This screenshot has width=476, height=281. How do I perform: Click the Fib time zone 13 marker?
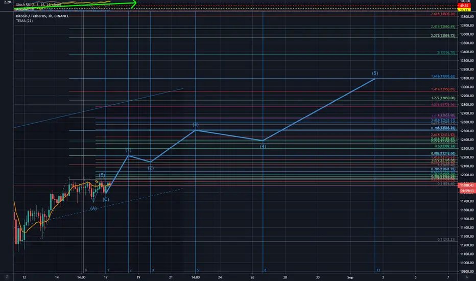[378, 270]
